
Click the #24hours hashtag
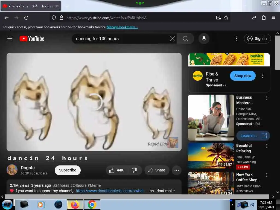[78, 185]
